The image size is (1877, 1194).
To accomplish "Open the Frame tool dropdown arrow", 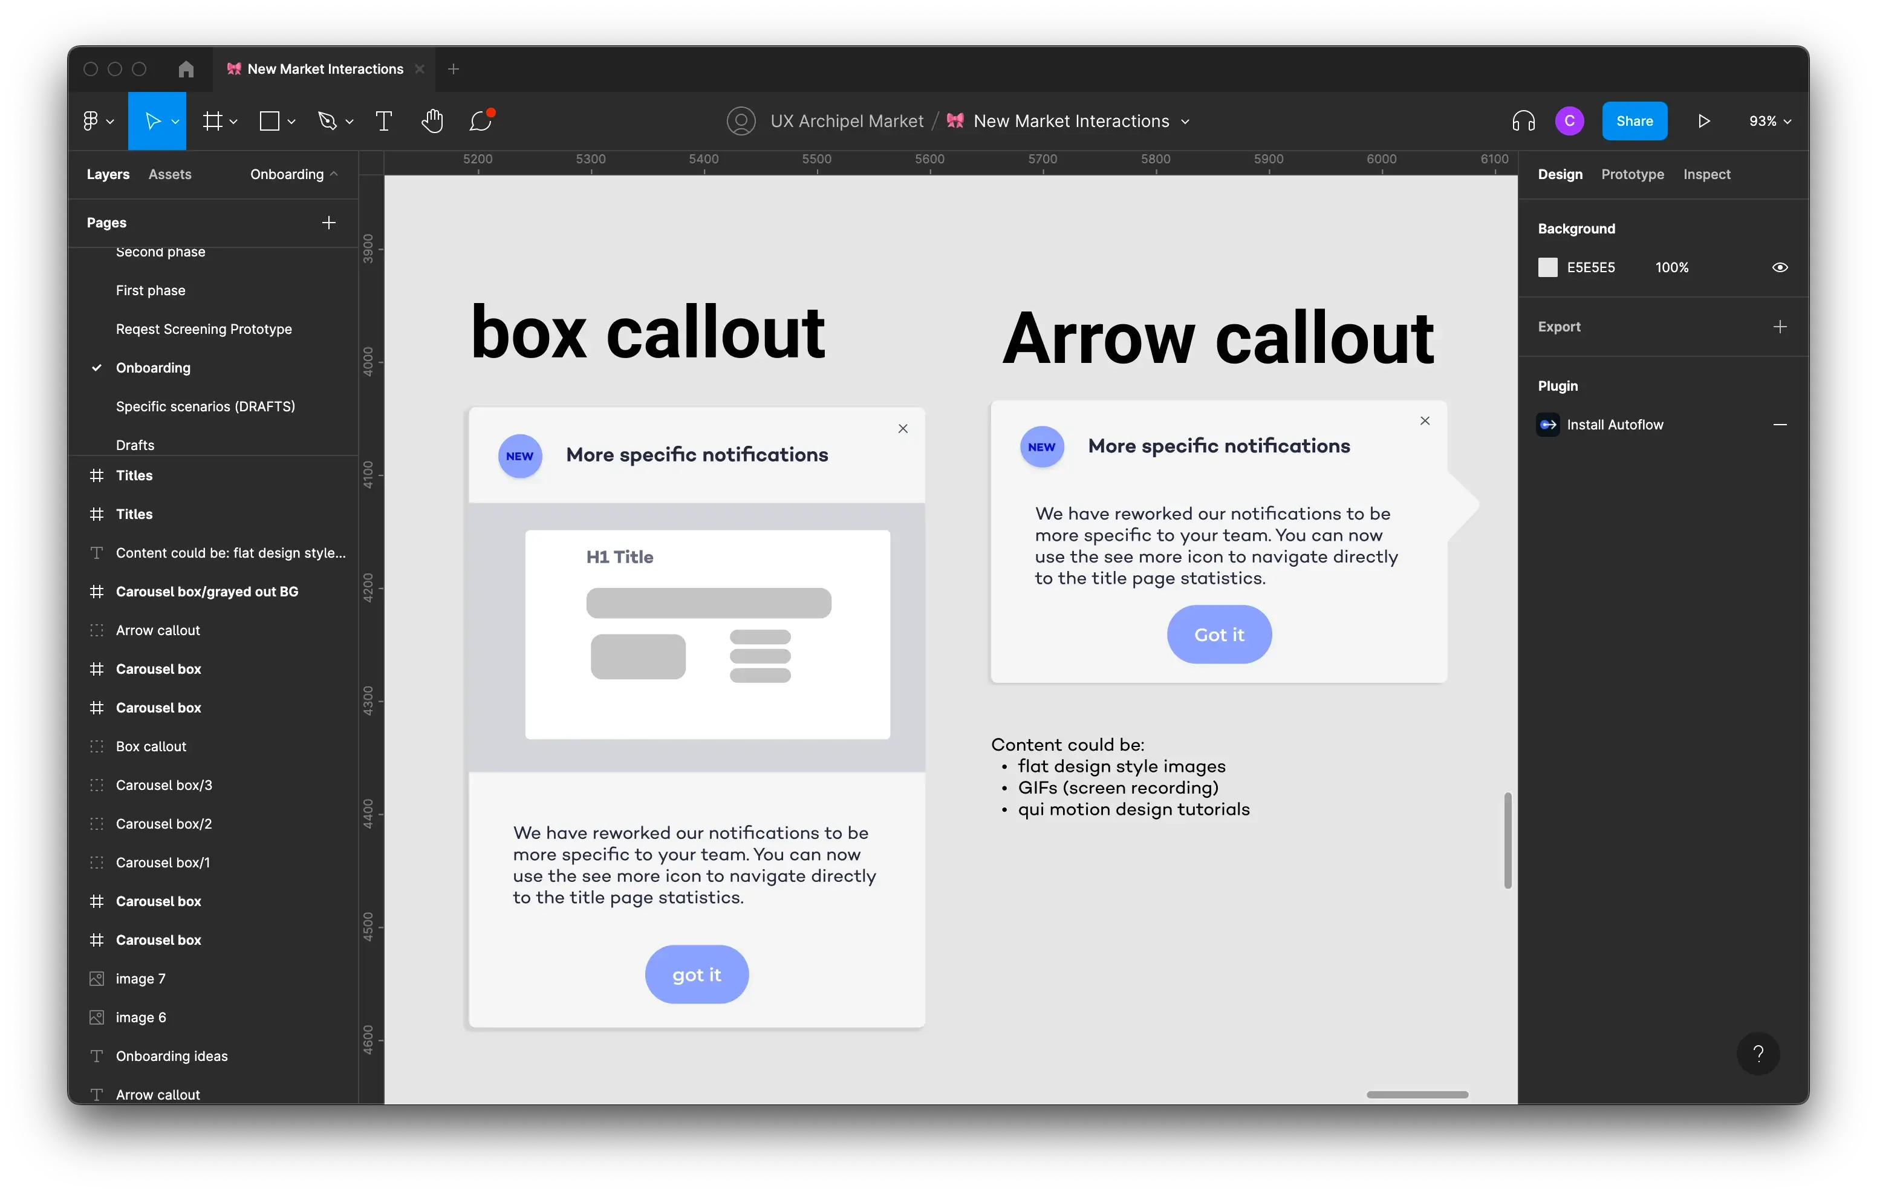I will [233, 121].
